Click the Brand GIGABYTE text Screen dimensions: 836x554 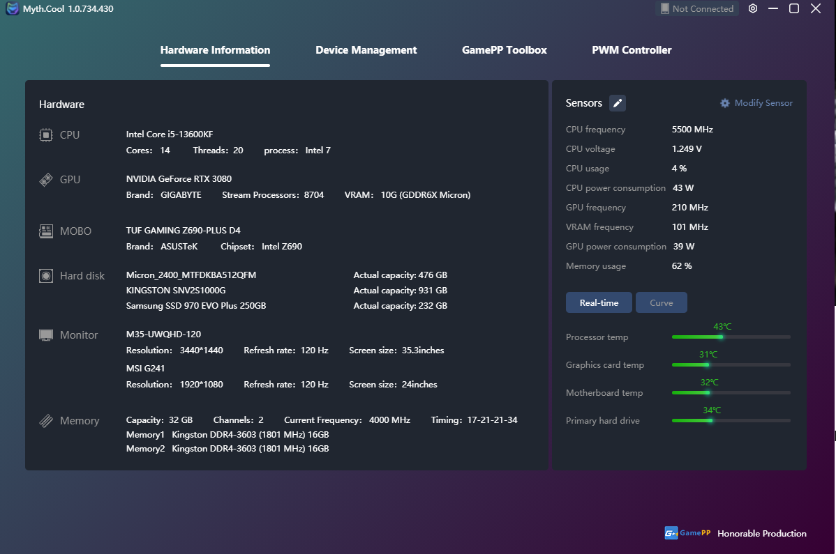tap(164, 195)
